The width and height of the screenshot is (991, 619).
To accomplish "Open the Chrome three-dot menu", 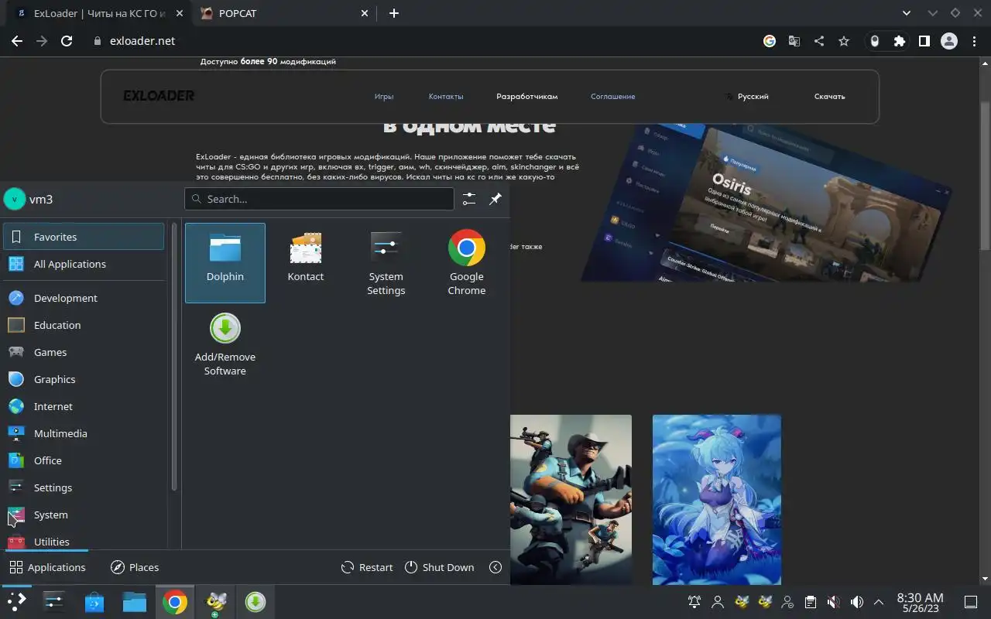I will point(974,41).
